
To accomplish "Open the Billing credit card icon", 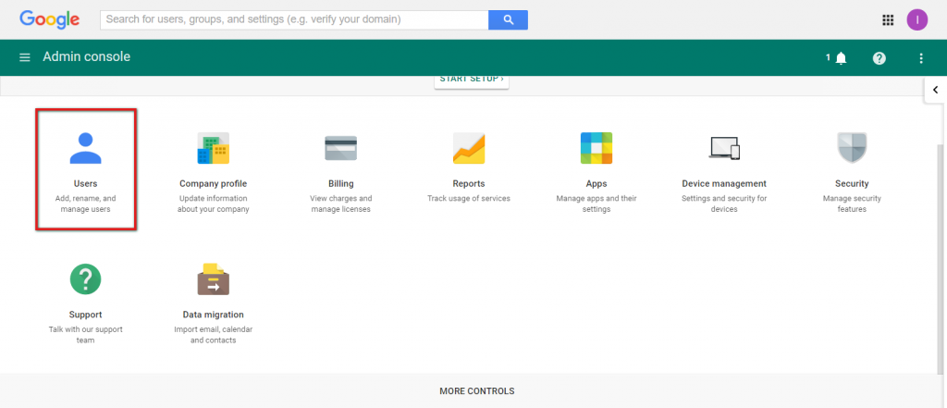I will click(x=340, y=148).
